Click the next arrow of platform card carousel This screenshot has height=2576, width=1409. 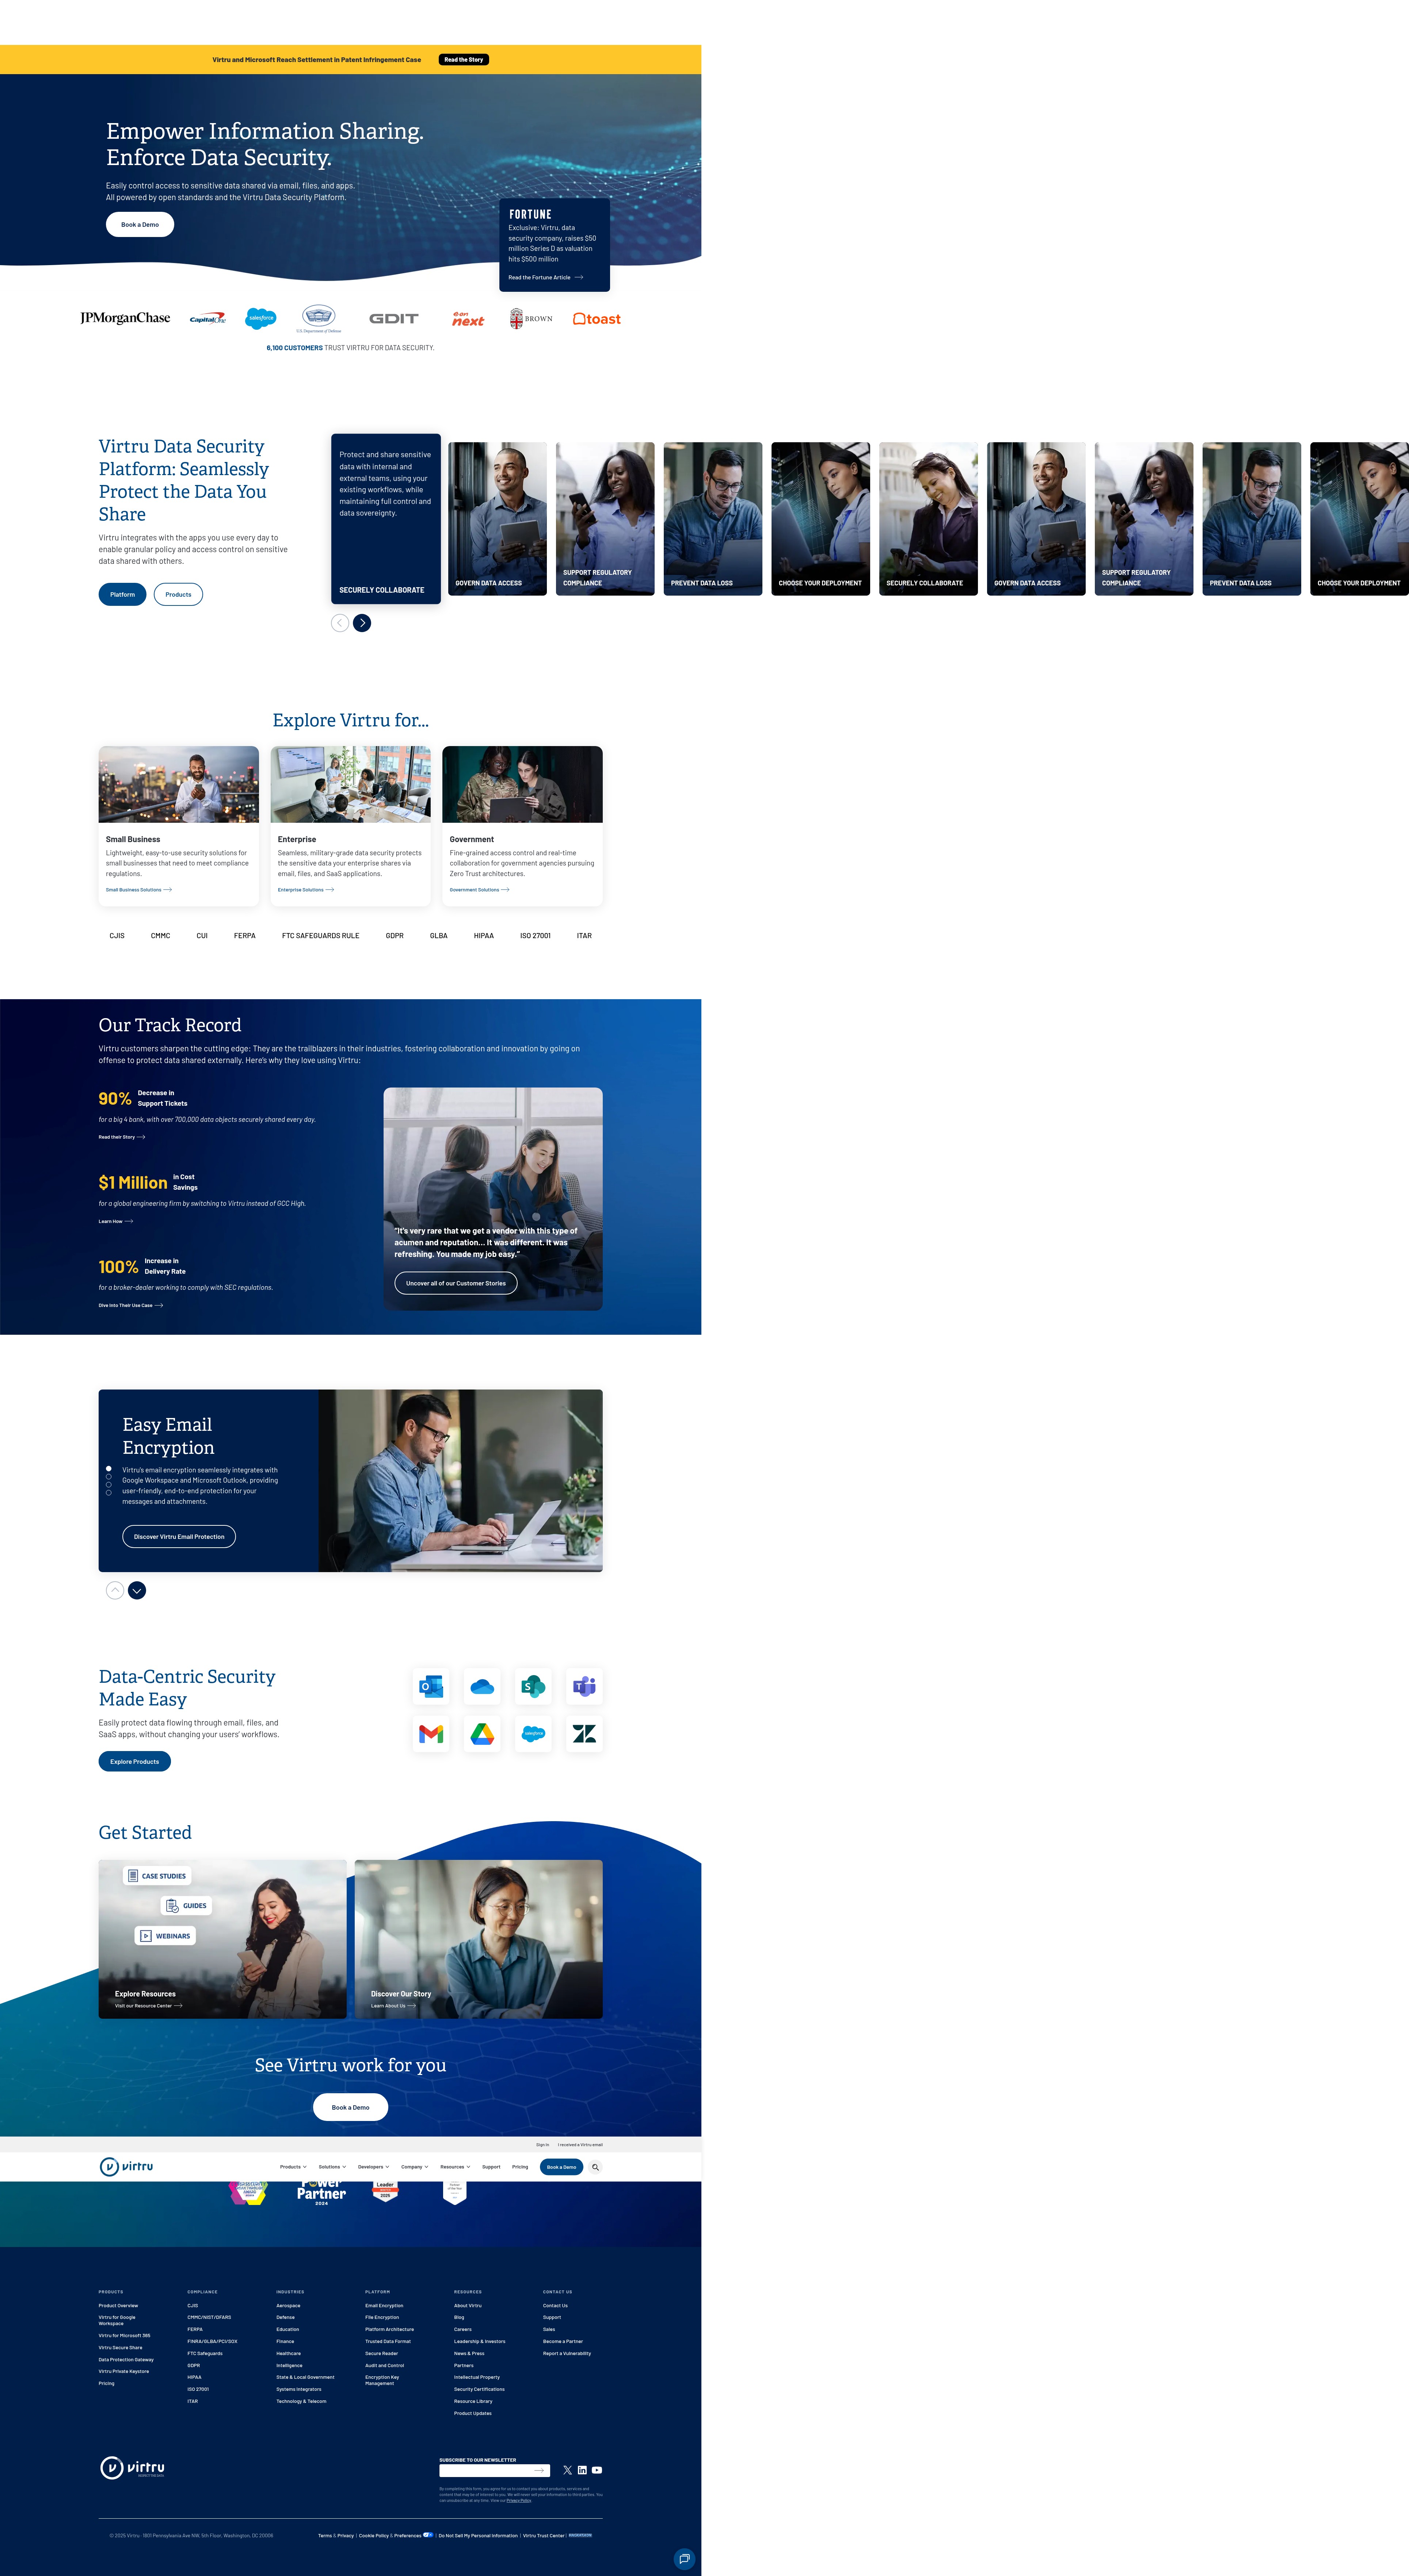tap(362, 623)
